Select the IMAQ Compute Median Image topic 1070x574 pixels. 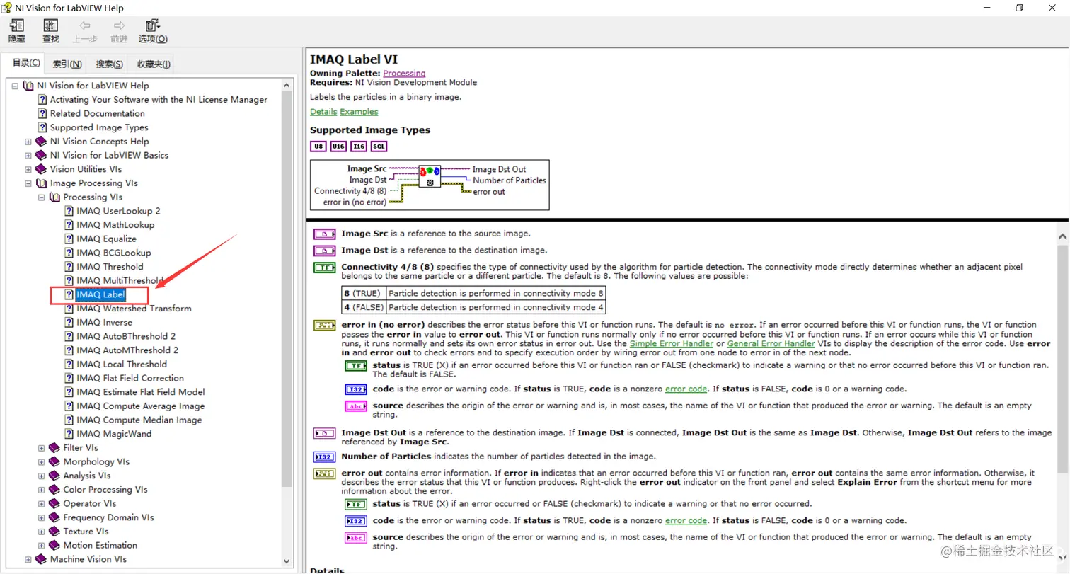click(x=139, y=420)
